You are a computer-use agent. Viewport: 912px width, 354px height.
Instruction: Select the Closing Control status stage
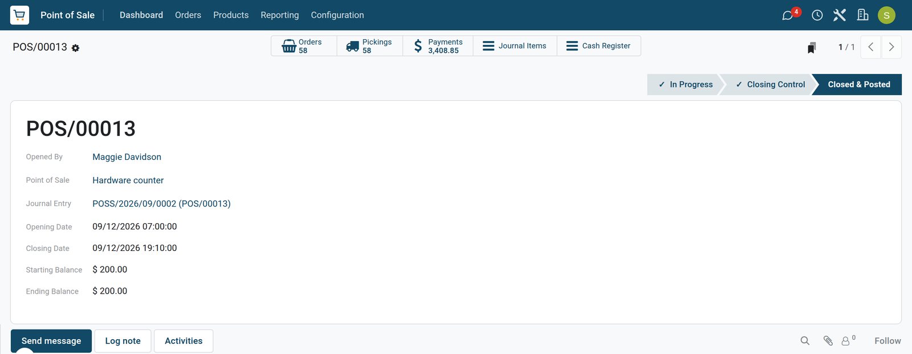[769, 84]
